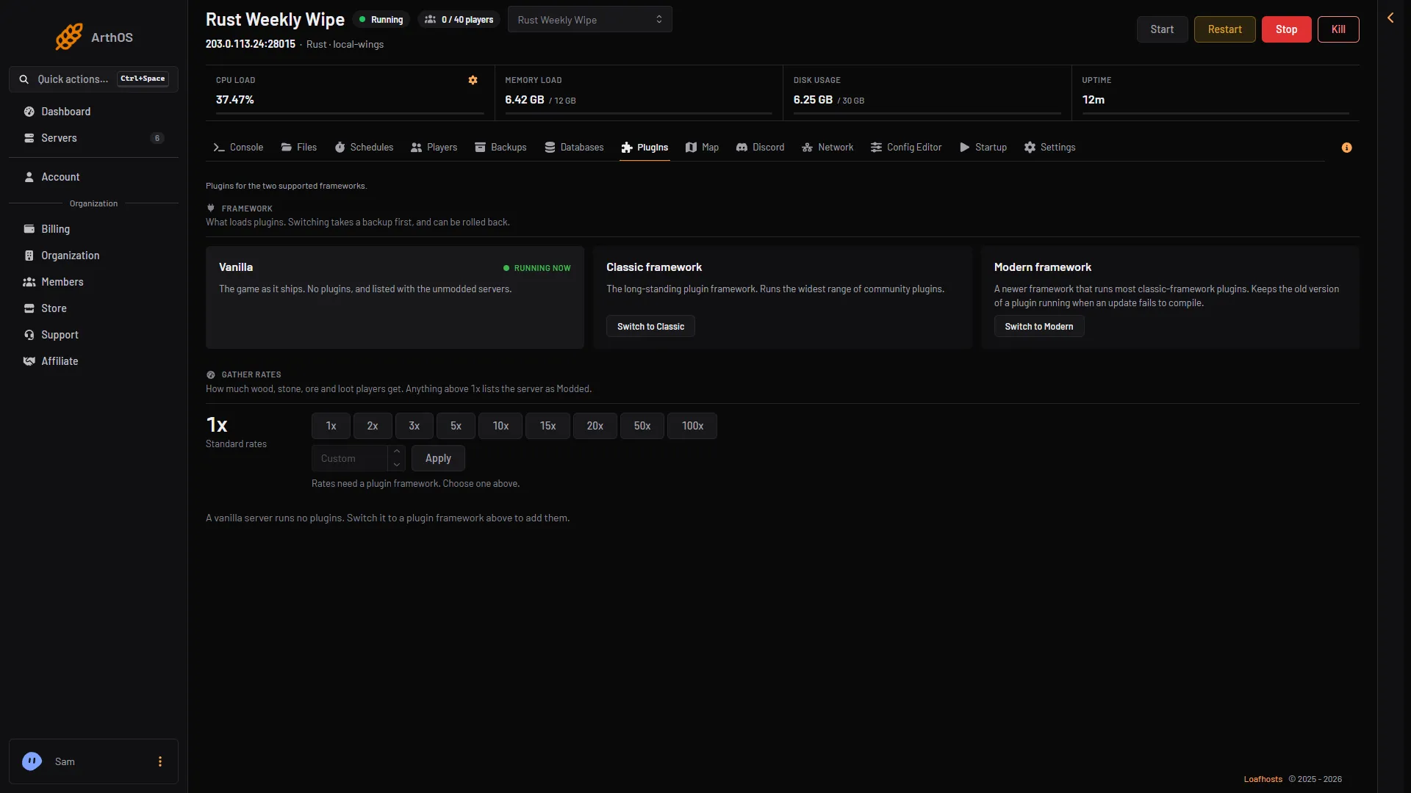Select the 2x gather rate
1411x793 pixels.
(x=373, y=426)
